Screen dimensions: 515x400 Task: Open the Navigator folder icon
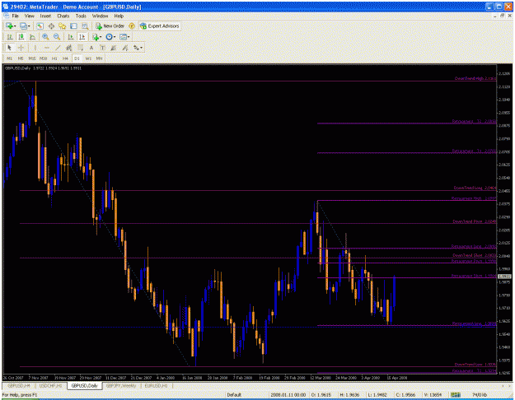tap(62, 26)
